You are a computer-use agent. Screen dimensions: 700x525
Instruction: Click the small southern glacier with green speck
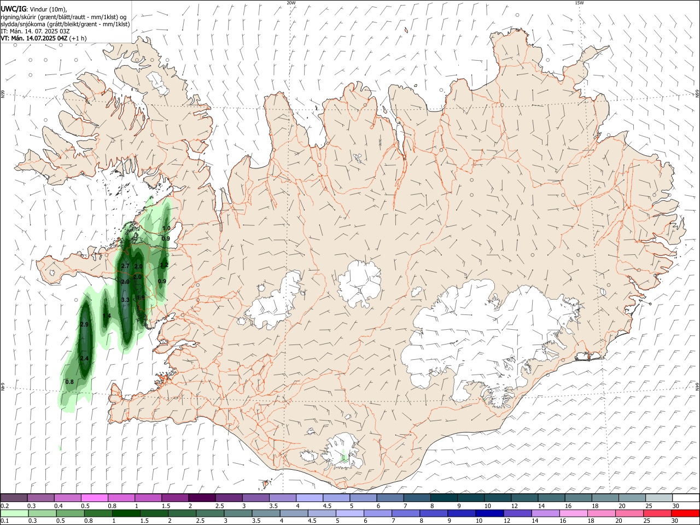pyautogui.click(x=343, y=452)
